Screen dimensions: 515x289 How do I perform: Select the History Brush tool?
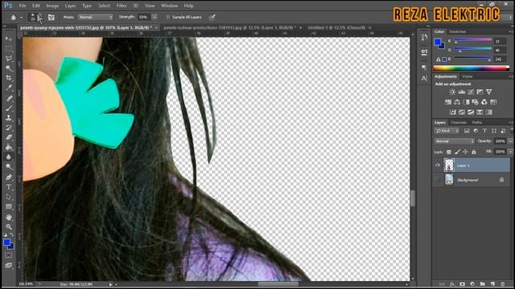9,128
